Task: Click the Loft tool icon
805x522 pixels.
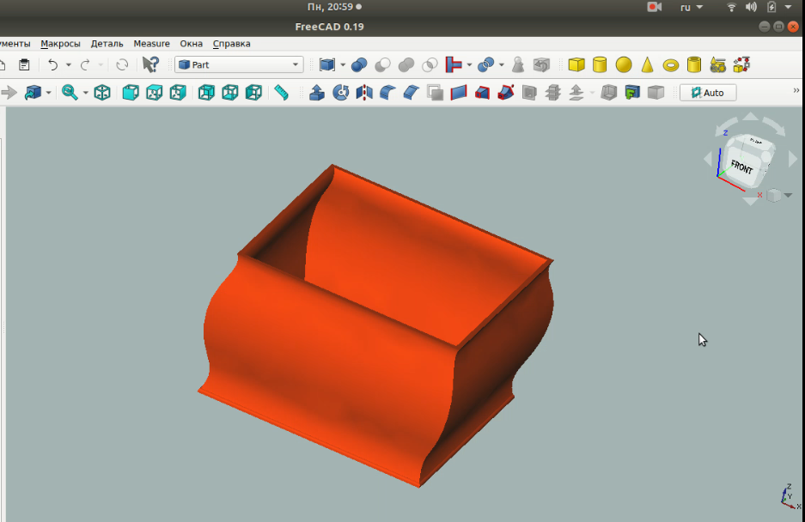Action: pos(482,93)
